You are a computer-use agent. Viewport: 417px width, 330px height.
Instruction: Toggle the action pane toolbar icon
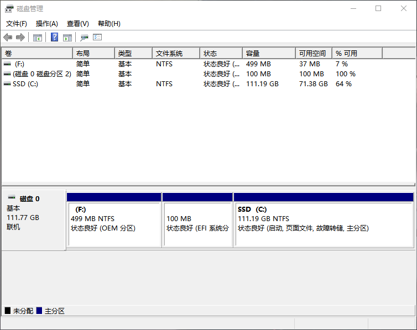pyautogui.click(x=67, y=38)
